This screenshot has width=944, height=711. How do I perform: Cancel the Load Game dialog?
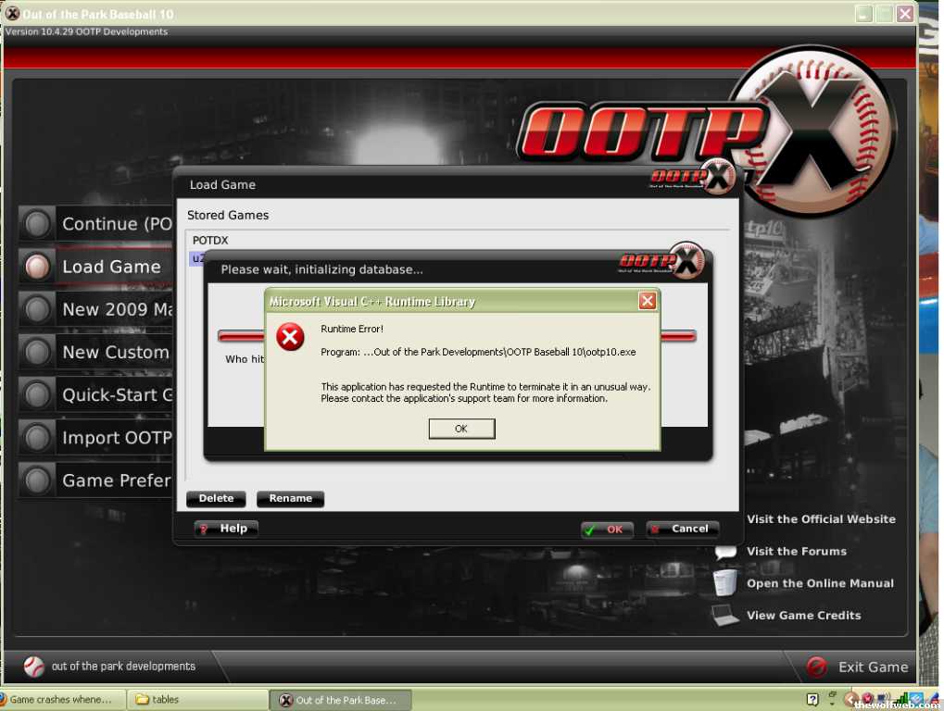pos(682,530)
